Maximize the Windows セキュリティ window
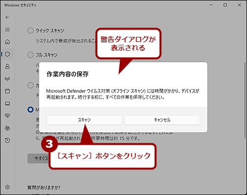The image size is (247, 195). click(225, 5)
